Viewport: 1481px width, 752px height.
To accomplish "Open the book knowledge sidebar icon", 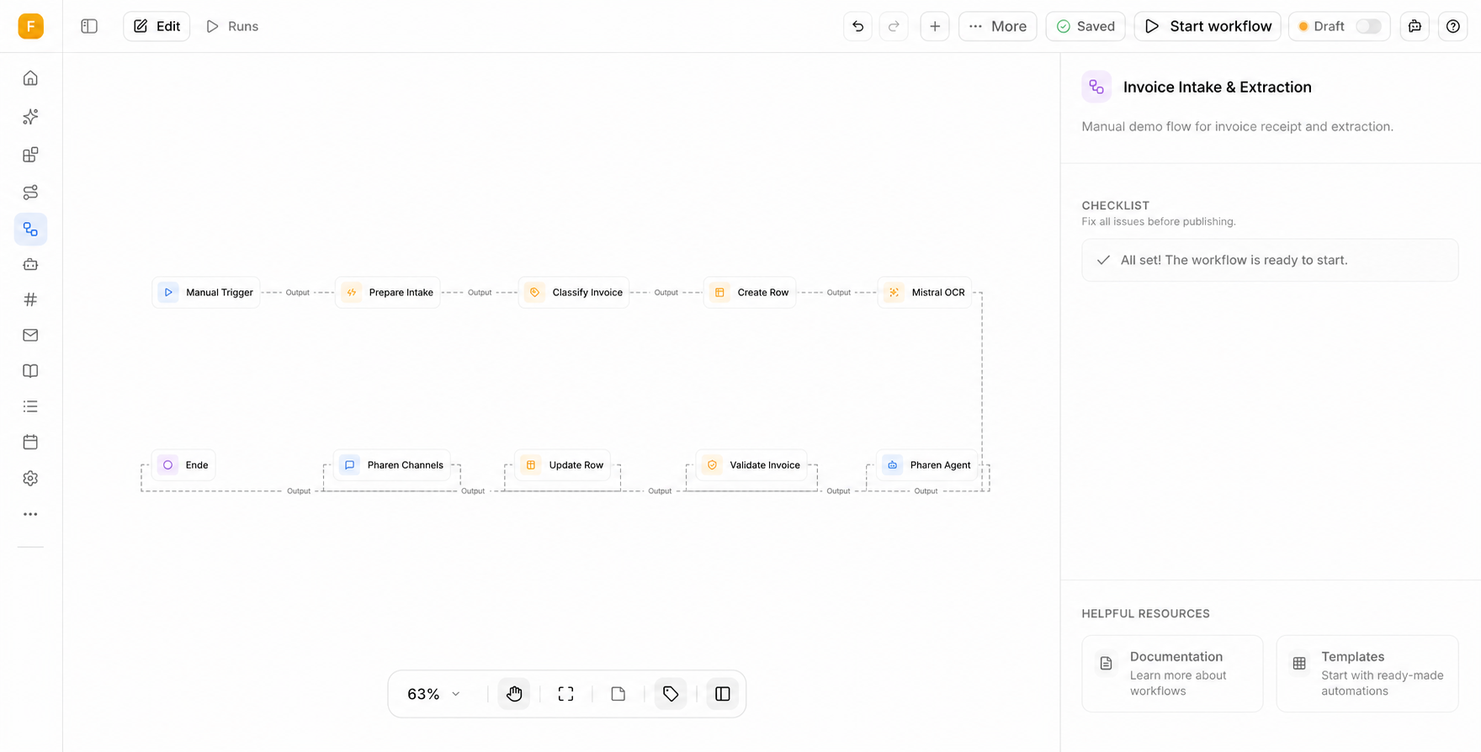I will pos(30,371).
